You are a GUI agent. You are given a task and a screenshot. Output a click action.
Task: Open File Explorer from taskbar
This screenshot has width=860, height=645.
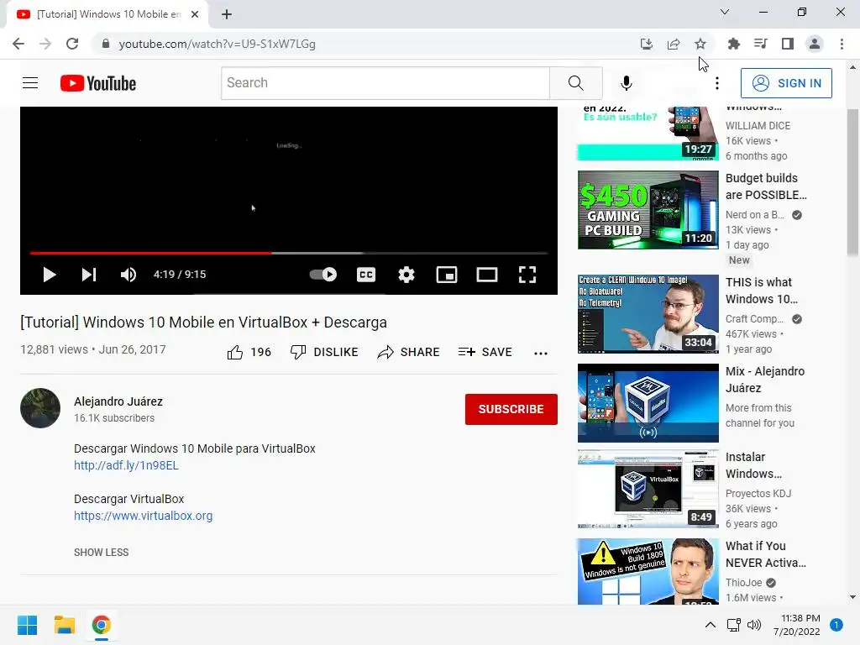tap(64, 625)
